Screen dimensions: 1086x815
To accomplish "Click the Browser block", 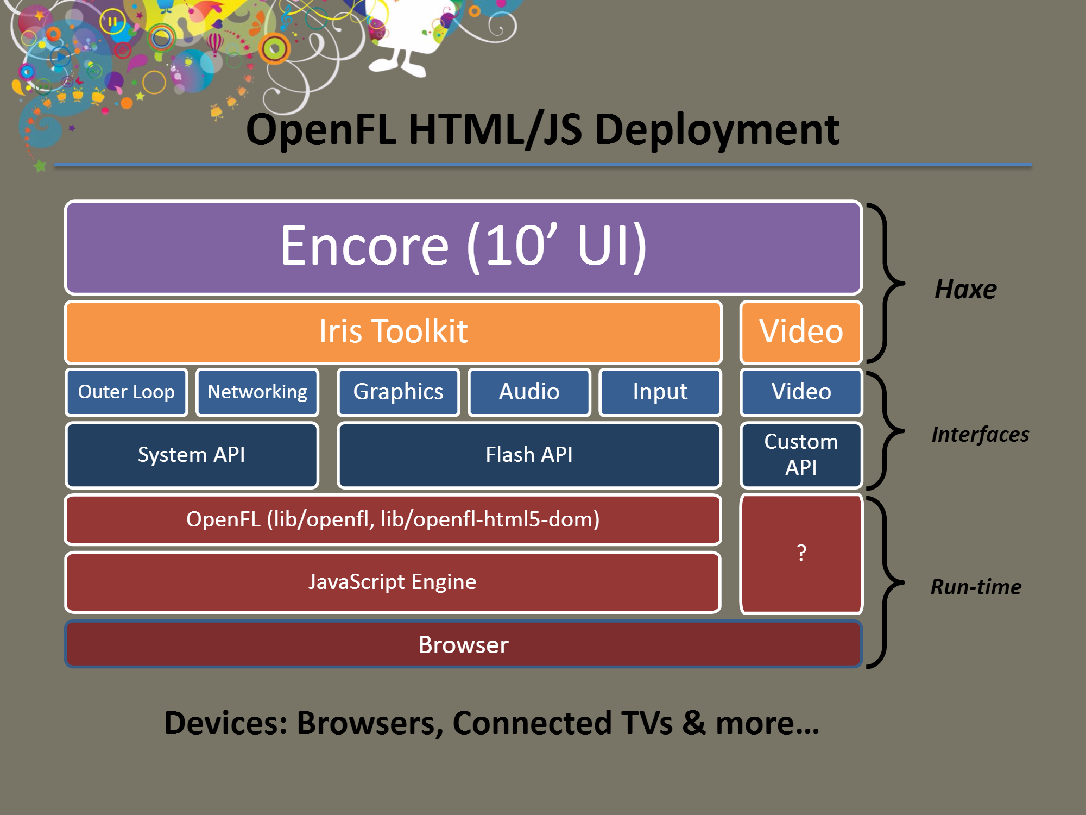I will coord(464,644).
